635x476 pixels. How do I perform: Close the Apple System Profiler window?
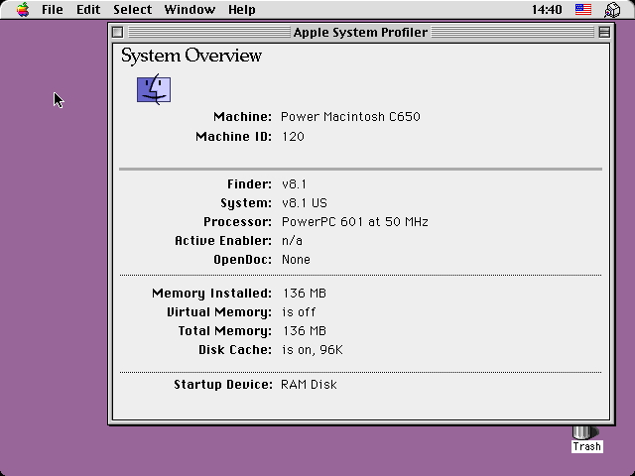point(117,32)
